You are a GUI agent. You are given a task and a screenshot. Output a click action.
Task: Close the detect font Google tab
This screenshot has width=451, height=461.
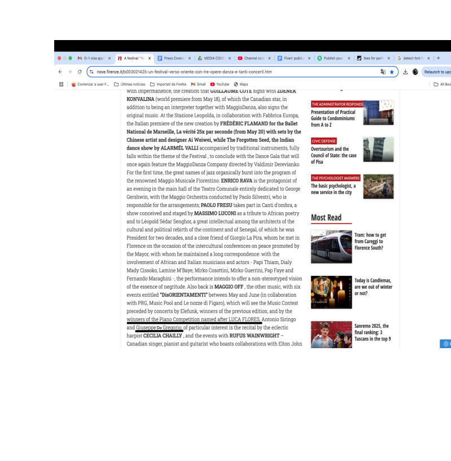[x=428, y=58]
